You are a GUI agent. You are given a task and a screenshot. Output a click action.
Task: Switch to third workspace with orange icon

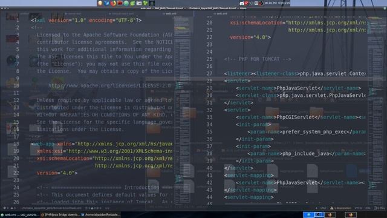330,215
